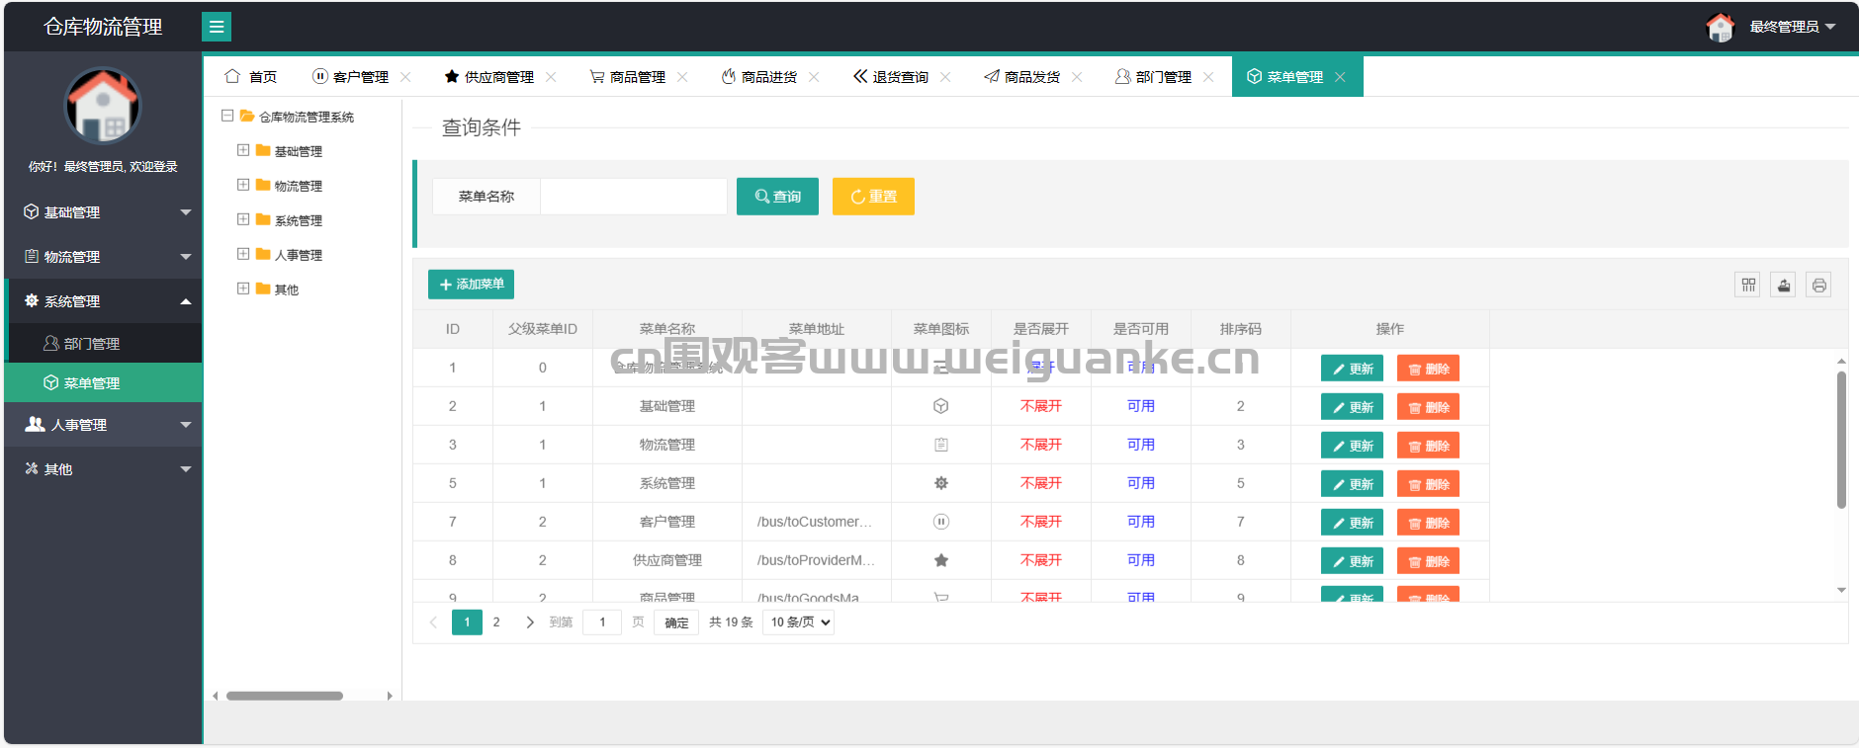Switch to the 部门管理 tab
This screenshot has width=1859, height=748.
coord(1154,77)
